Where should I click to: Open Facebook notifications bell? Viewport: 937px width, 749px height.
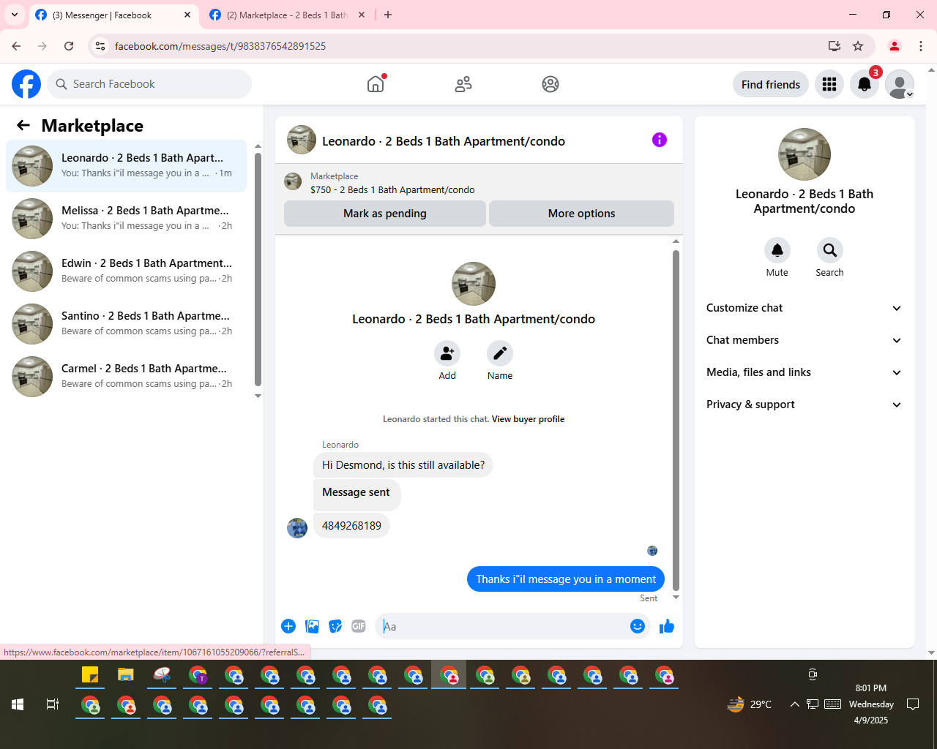coord(865,84)
